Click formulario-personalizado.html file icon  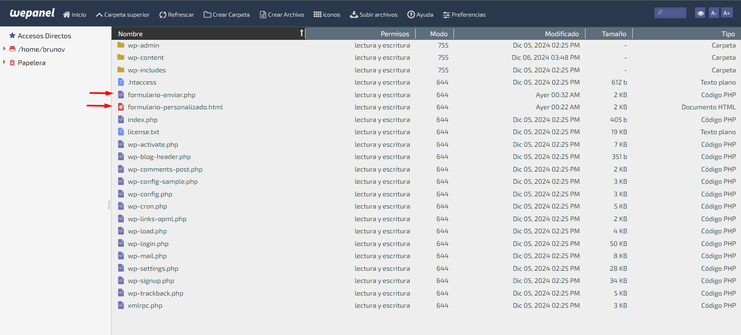(x=121, y=107)
